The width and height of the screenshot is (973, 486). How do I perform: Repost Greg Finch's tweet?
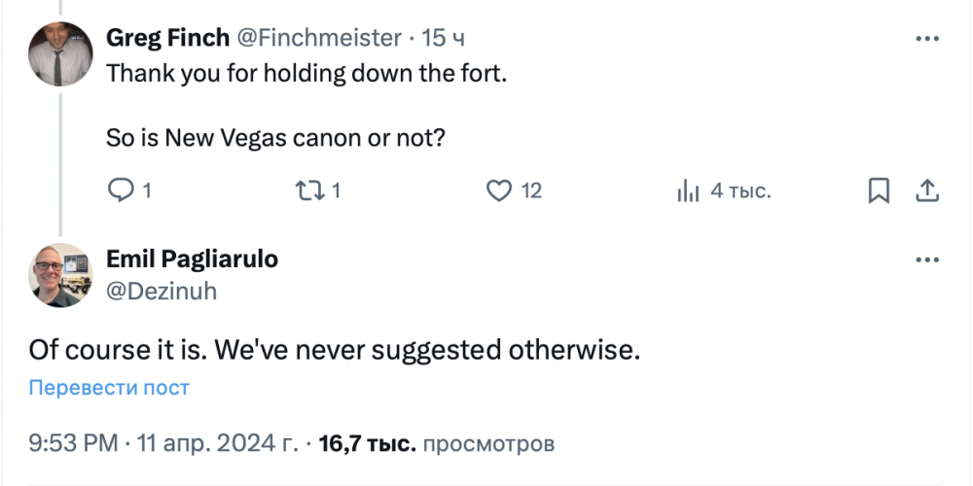click(x=309, y=191)
